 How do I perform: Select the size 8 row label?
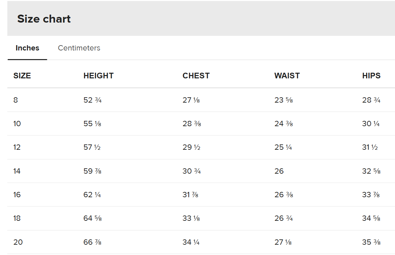[x=16, y=100]
